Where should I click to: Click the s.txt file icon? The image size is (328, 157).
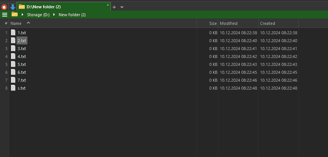[14, 88]
